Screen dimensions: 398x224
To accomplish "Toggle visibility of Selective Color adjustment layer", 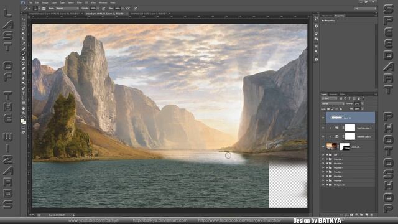I will click(x=323, y=137).
